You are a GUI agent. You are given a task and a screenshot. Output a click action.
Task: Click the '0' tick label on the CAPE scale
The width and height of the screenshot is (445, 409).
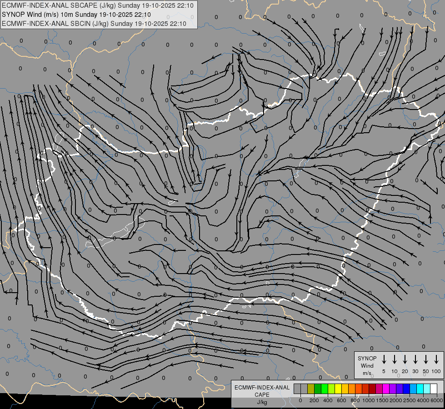point(300,400)
